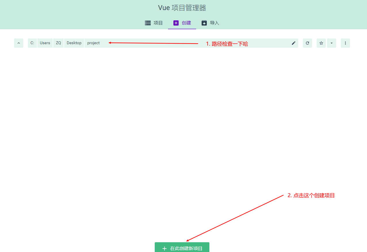367x252 pixels.
Task: Open the three-dot more options menu
Action: tap(345, 43)
